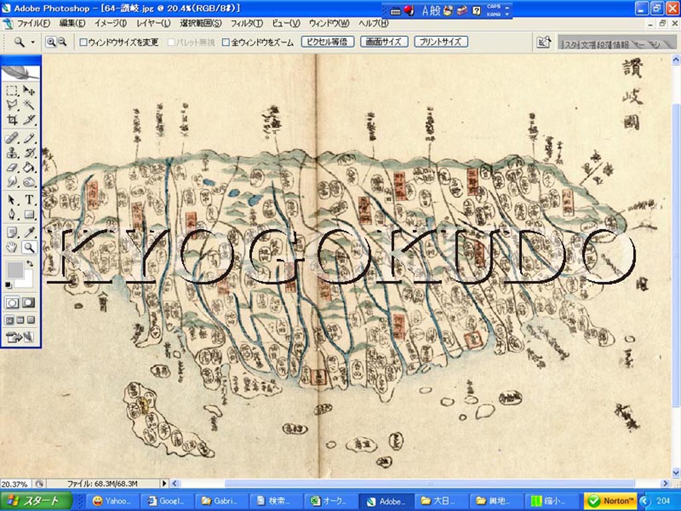Select Standard Screen Mode
Image resolution: width=681 pixels, height=511 pixels.
coord(9,321)
